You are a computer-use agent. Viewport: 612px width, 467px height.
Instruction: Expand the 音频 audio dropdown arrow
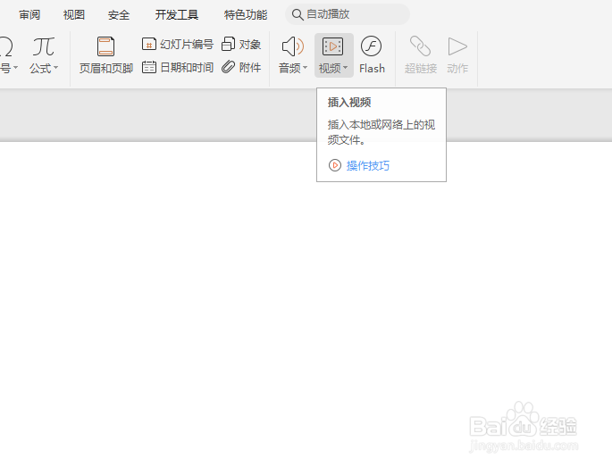click(306, 68)
